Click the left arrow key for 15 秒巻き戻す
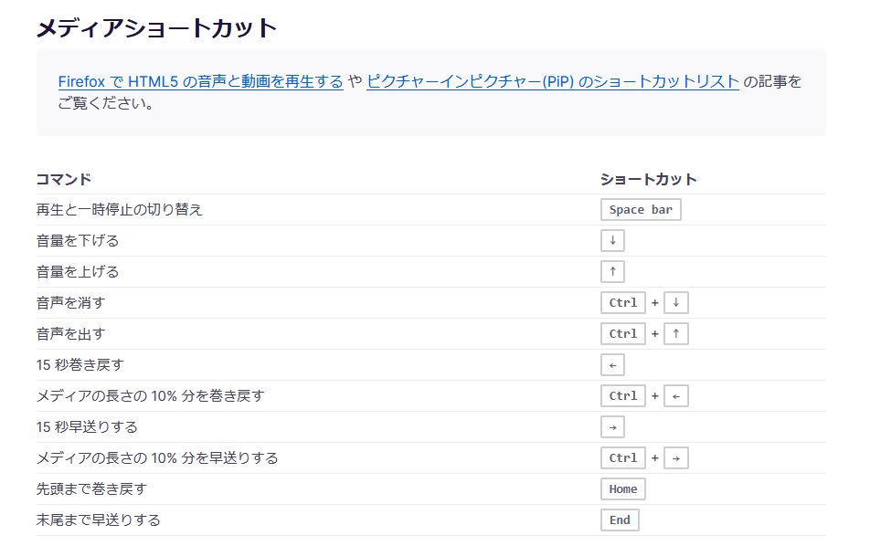The width and height of the screenshot is (870, 546). click(x=612, y=365)
